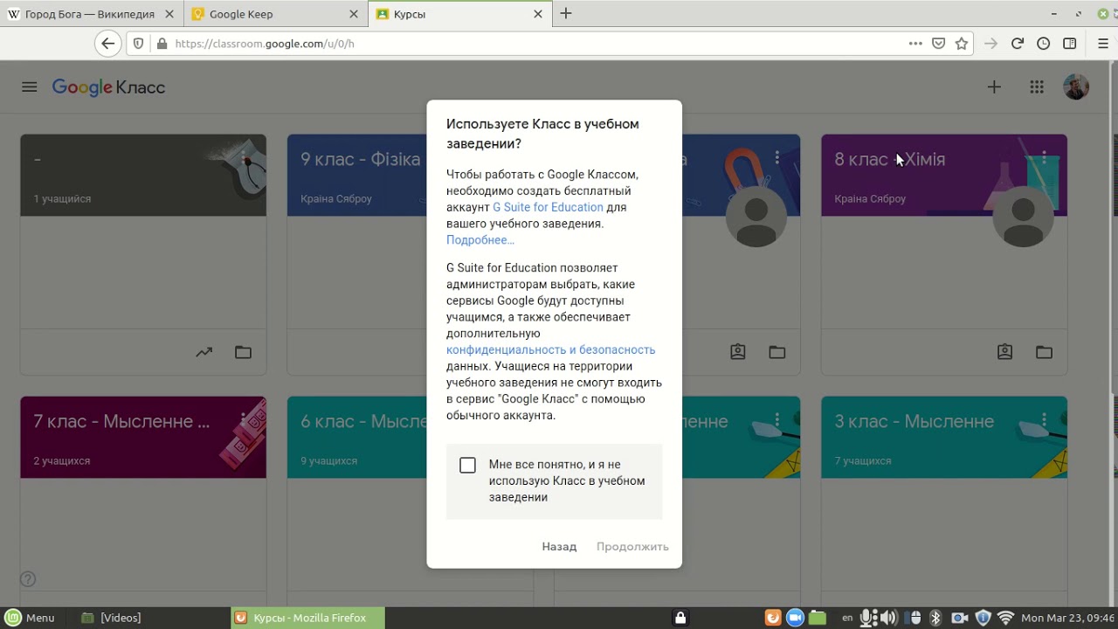
Task: Click the Save to Pocket icon
Action: coord(938,44)
